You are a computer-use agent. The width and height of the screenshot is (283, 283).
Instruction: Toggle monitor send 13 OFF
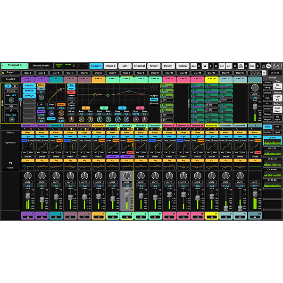tap(212, 106)
